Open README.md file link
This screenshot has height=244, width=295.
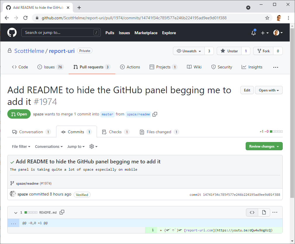pos(48,212)
